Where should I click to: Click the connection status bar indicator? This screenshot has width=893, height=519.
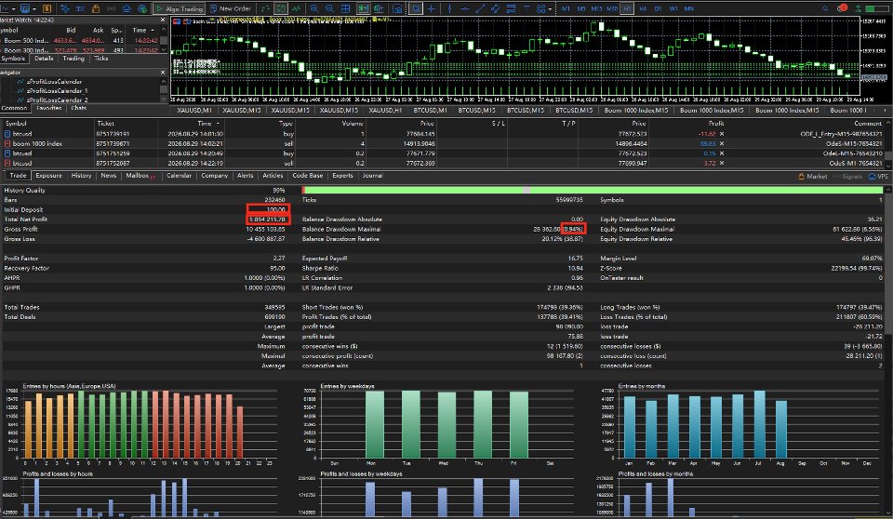[x=877, y=8]
